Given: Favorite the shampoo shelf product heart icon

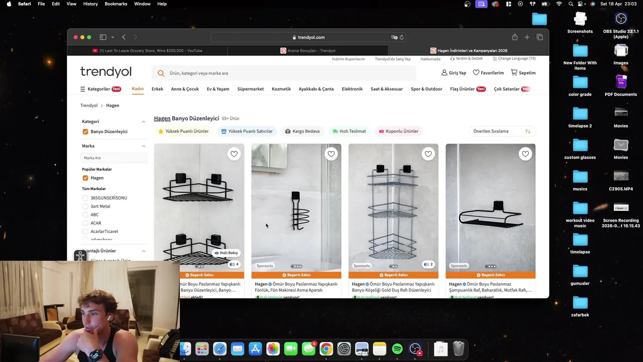Looking at the screenshot, I should pyautogui.click(x=525, y=154).
